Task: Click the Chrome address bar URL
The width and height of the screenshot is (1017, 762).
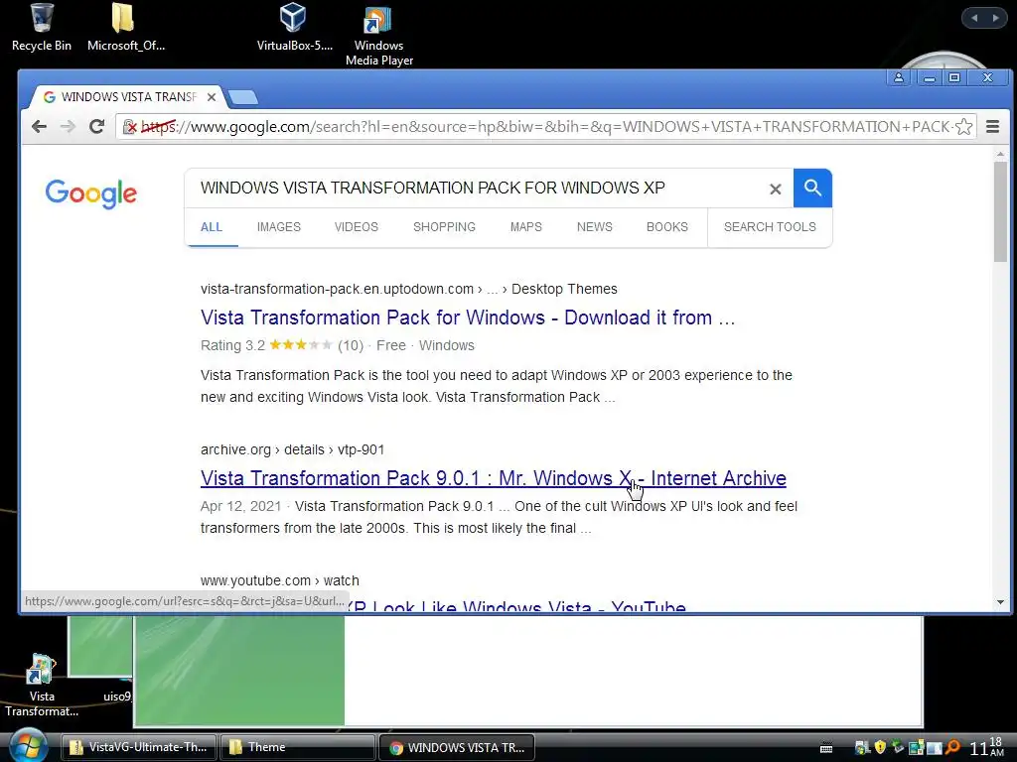Action: point(545,126)
